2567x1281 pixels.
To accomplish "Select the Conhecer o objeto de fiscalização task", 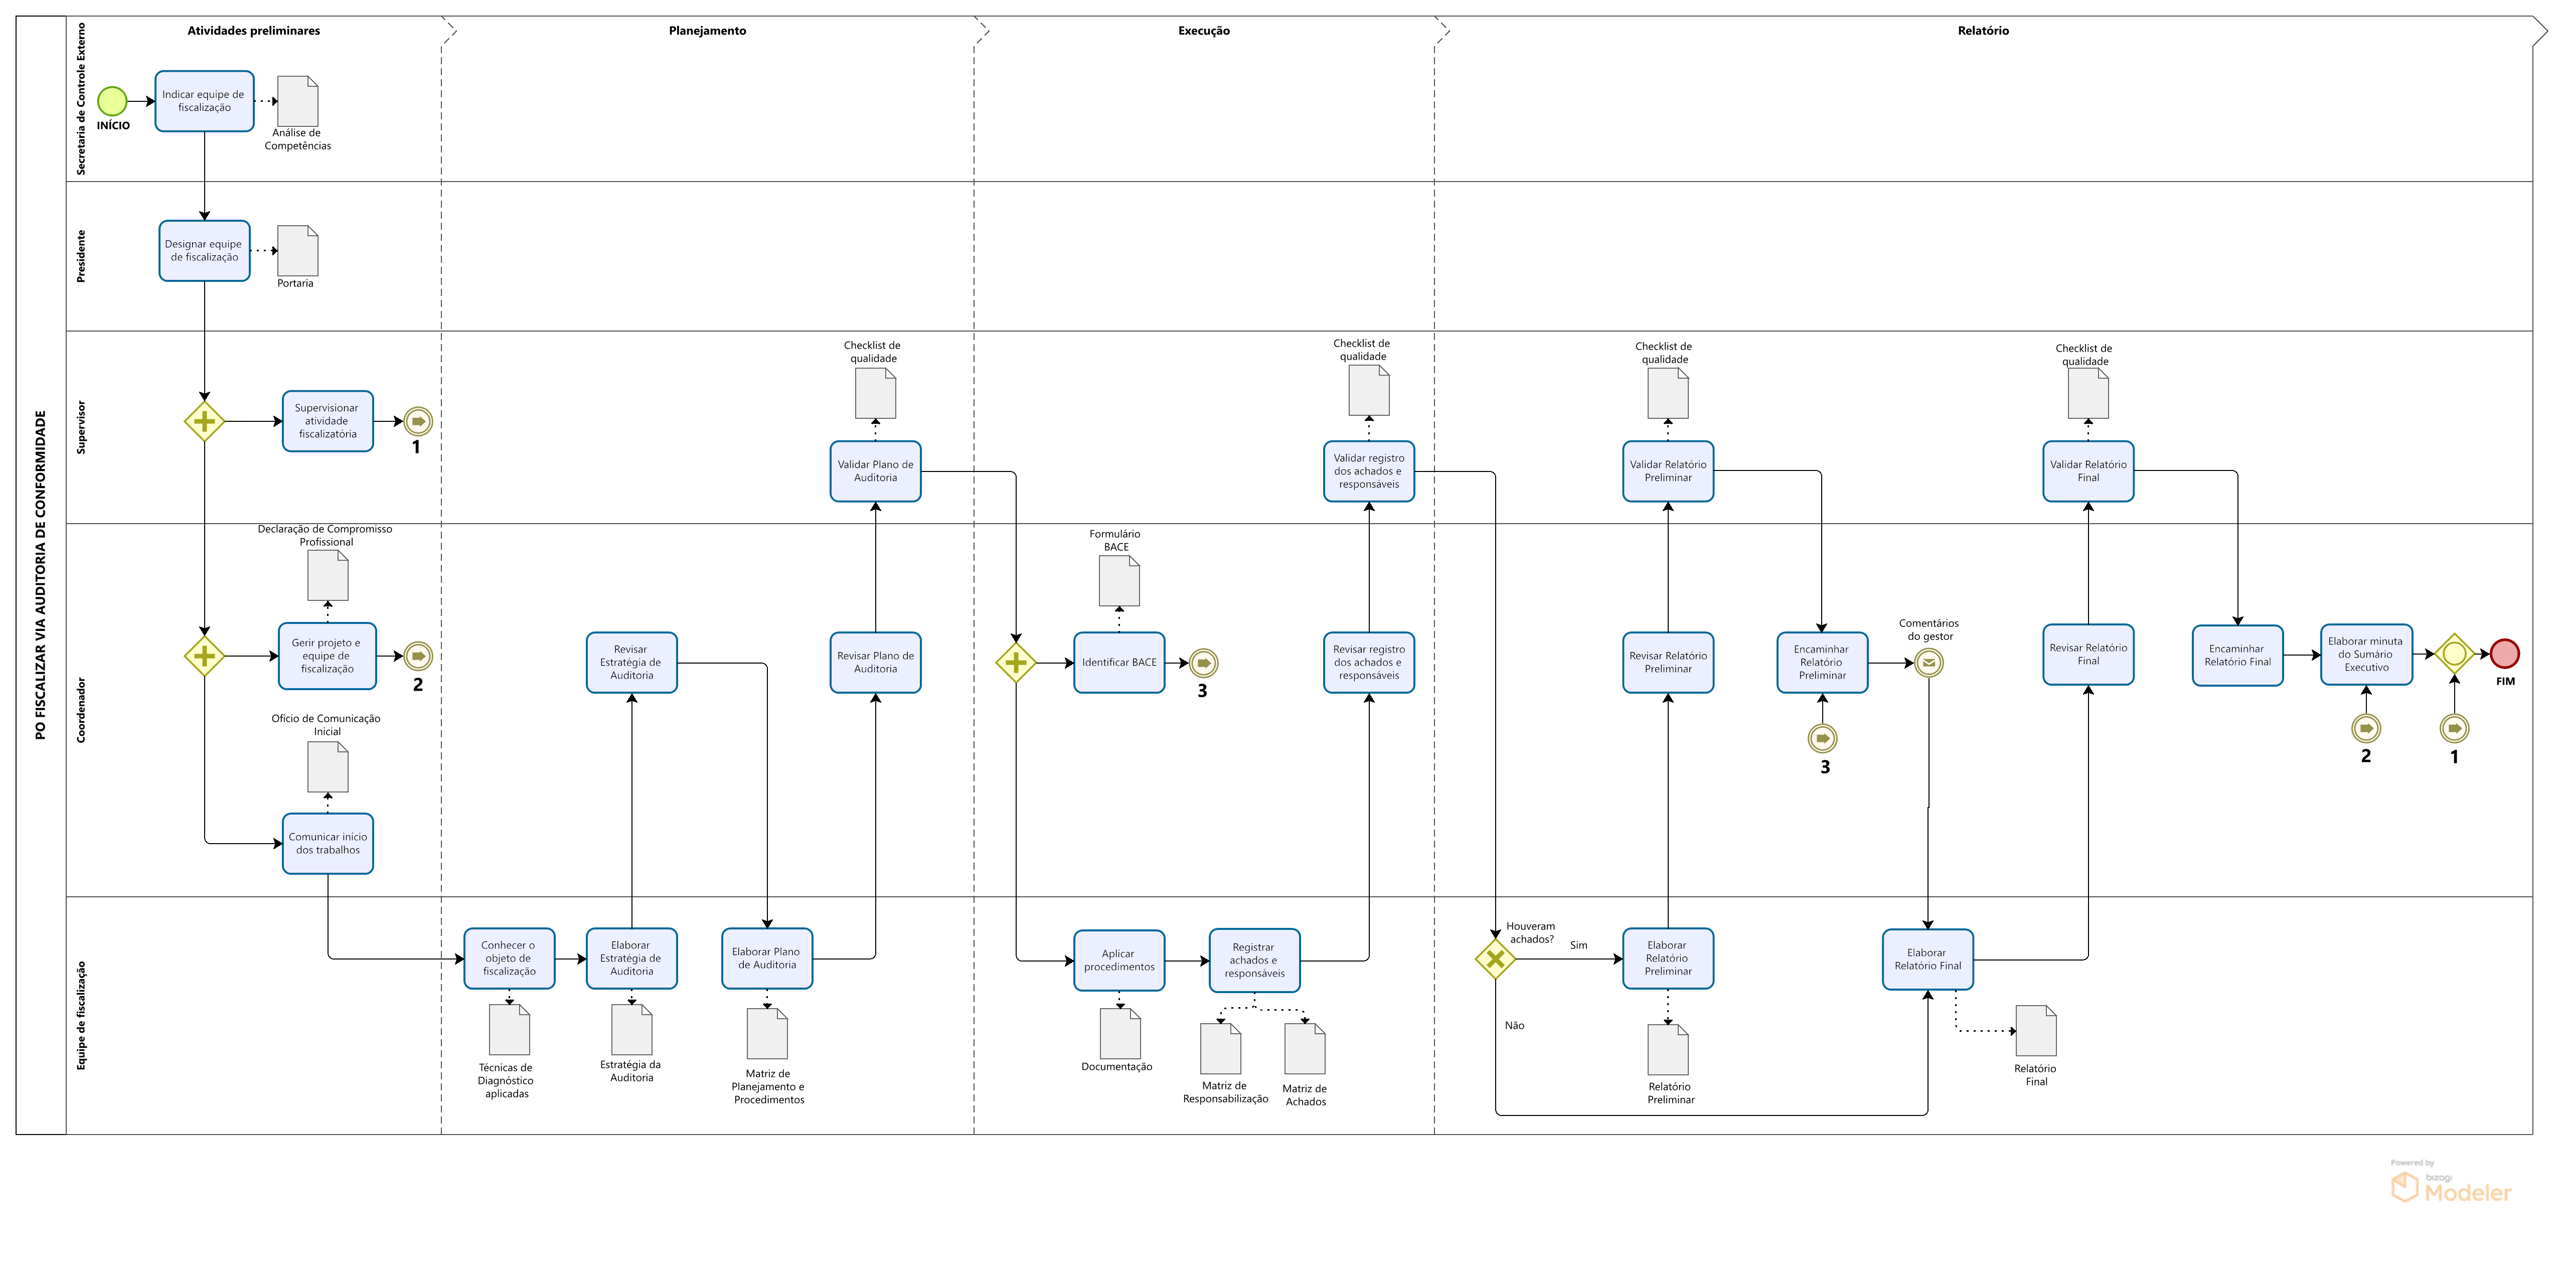I will pyautogui.click(x=509, y=959).
